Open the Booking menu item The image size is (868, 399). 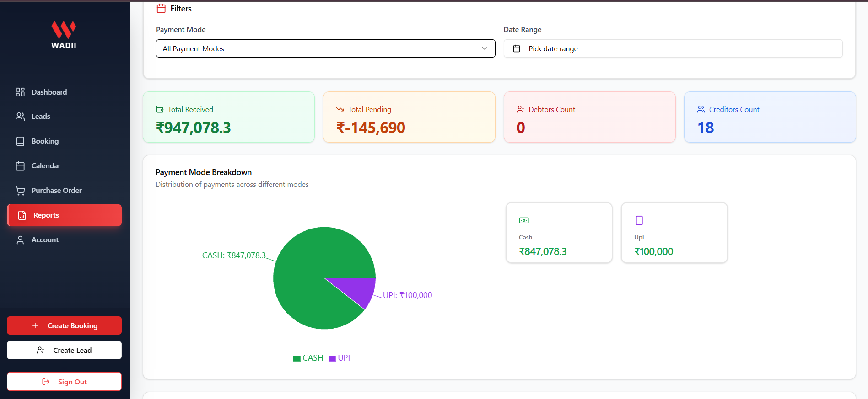pyautogui.click(x=64, y=141)
